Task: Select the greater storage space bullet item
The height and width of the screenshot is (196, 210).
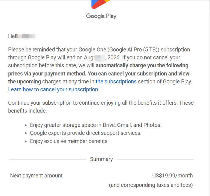Action: click(96, 125)
